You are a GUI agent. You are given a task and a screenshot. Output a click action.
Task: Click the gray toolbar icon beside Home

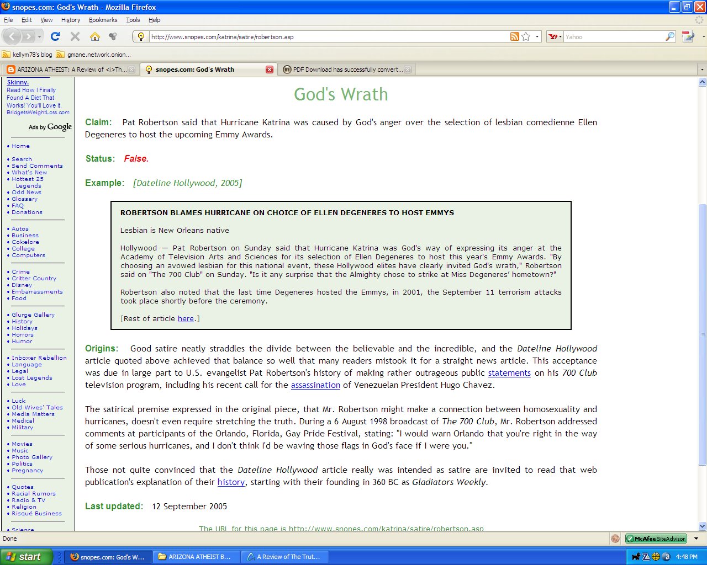113,36
